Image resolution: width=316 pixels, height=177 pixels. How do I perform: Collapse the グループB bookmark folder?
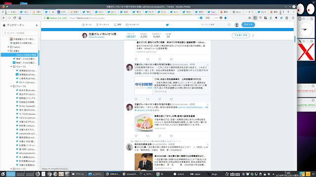[11, 87]
